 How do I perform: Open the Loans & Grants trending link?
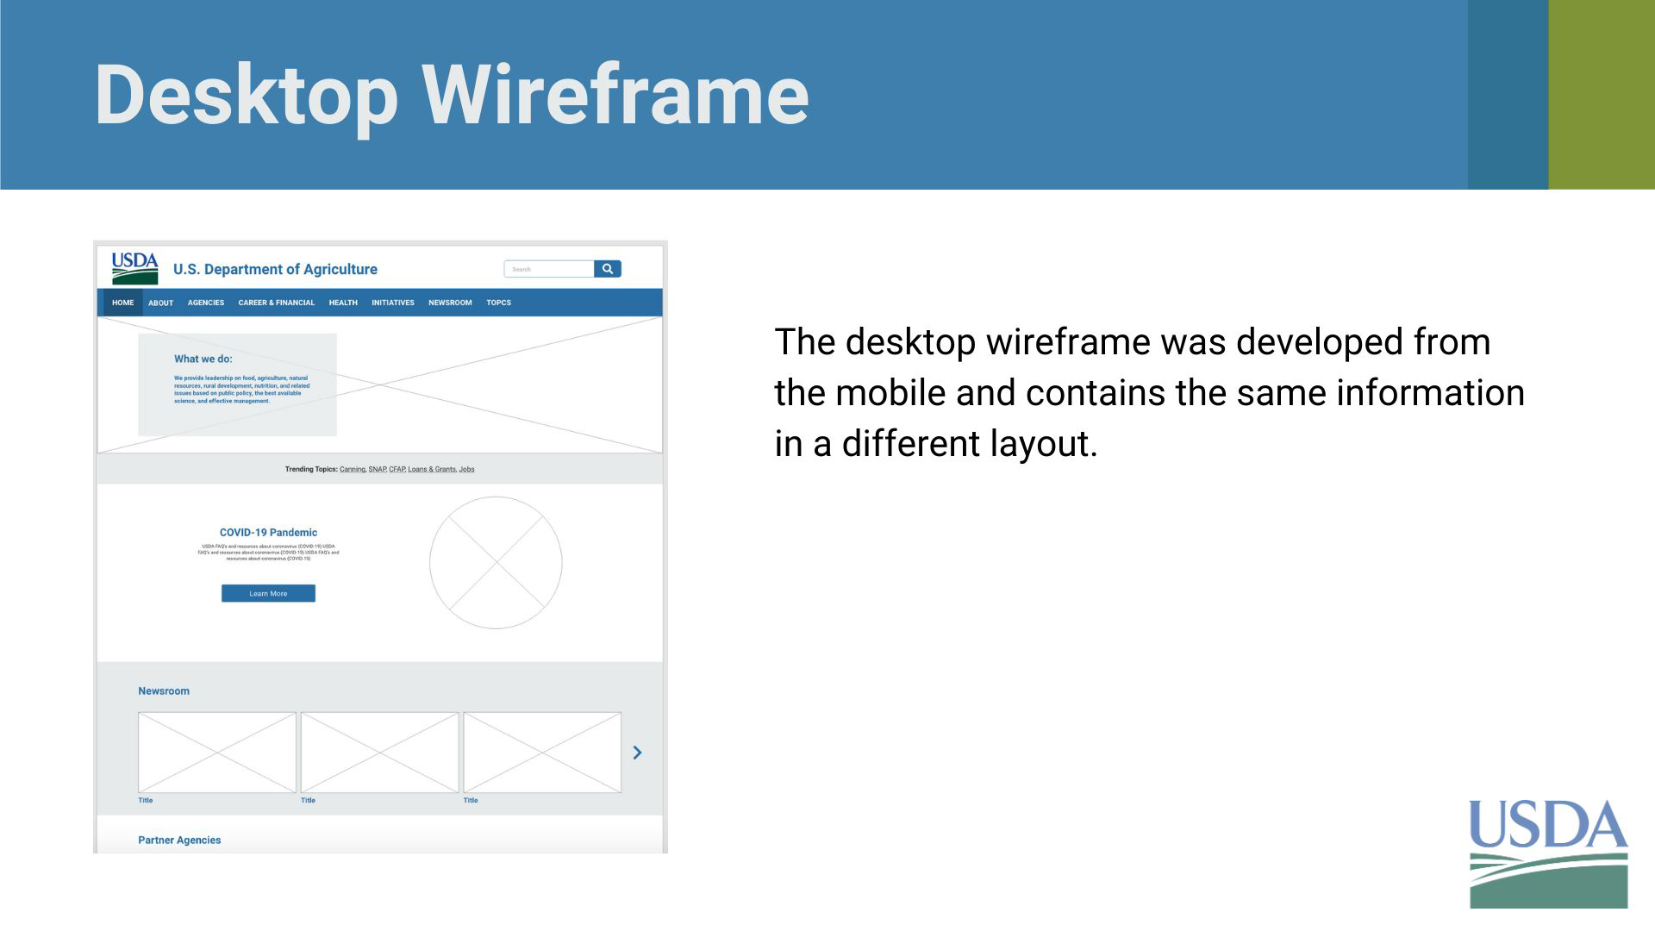coord(431,470)
